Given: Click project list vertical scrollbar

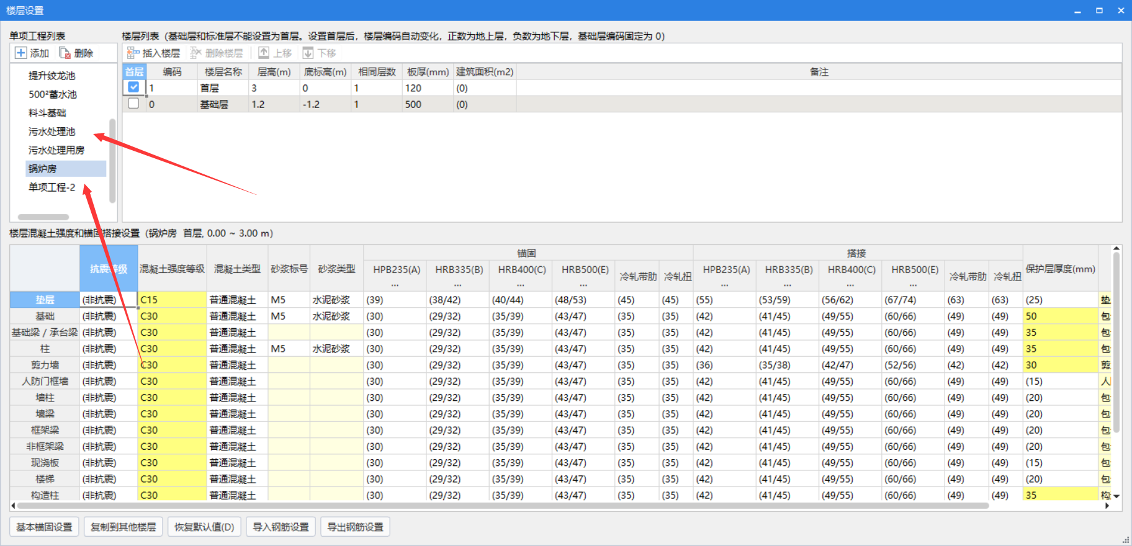Looking at the screenshot, I should 112,161.
